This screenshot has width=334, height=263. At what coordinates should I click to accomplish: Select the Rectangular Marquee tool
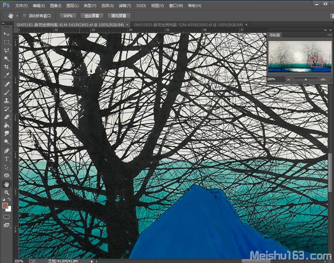[7, 42]
